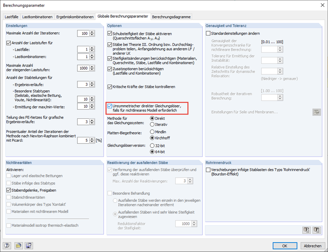Switch to Lastfälle tab

(12, 17)
